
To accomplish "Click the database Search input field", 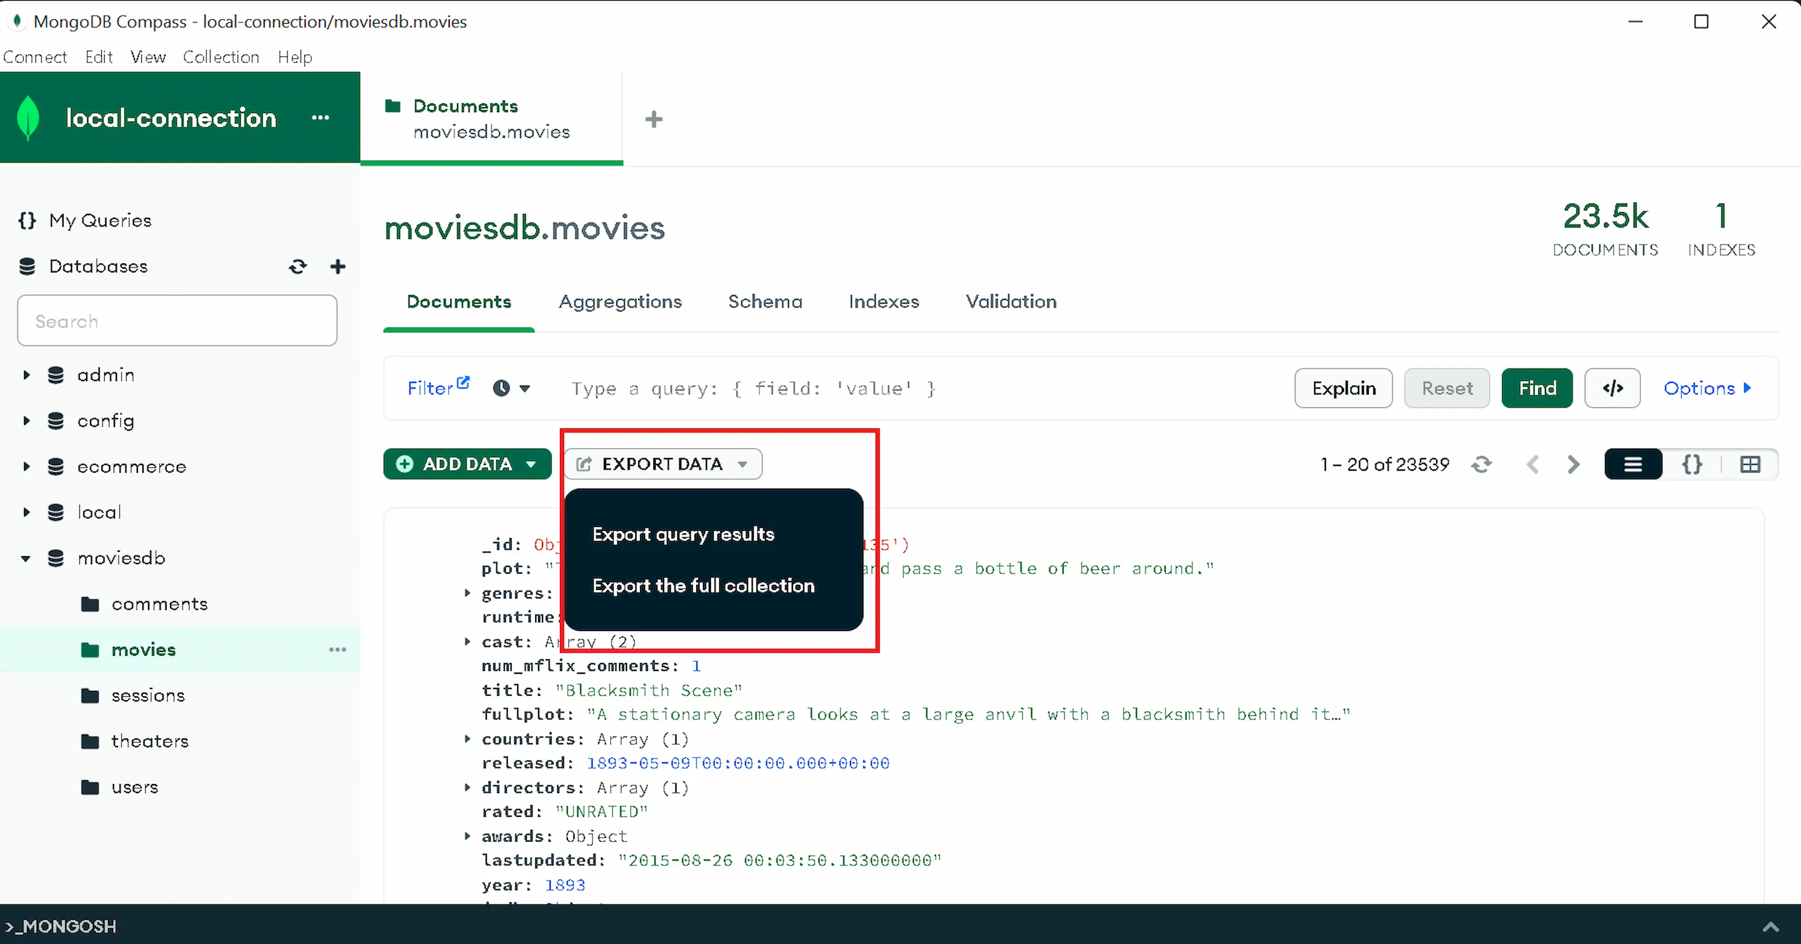I will click(178, 321).
